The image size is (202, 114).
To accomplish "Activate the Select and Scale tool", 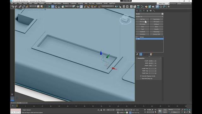I will click(59, 7).
